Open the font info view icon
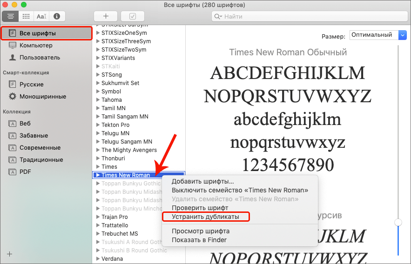 [x=57, y=16]
